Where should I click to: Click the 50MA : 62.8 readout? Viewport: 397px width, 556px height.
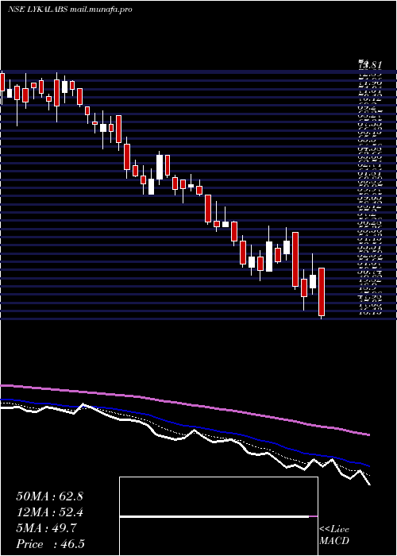49,496
